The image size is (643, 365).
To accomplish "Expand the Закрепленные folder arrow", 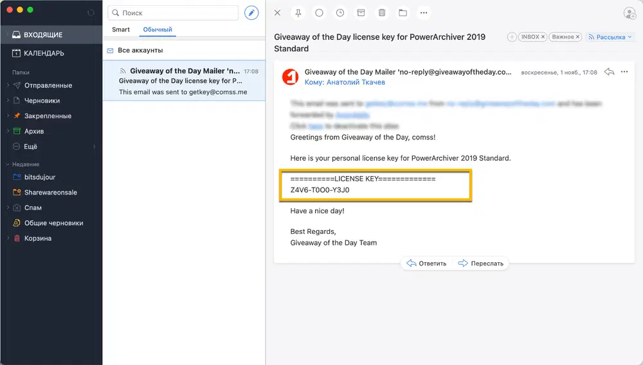I will point(8,116).
